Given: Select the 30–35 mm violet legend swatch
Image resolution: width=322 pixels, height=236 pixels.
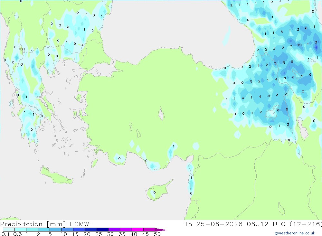Looking at the screenshot, I should coord(114,230).
